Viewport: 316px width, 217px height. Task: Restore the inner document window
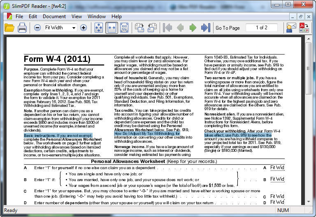click(301, 17)
